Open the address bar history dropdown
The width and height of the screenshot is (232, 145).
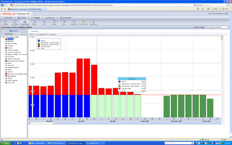pos(194,5)
